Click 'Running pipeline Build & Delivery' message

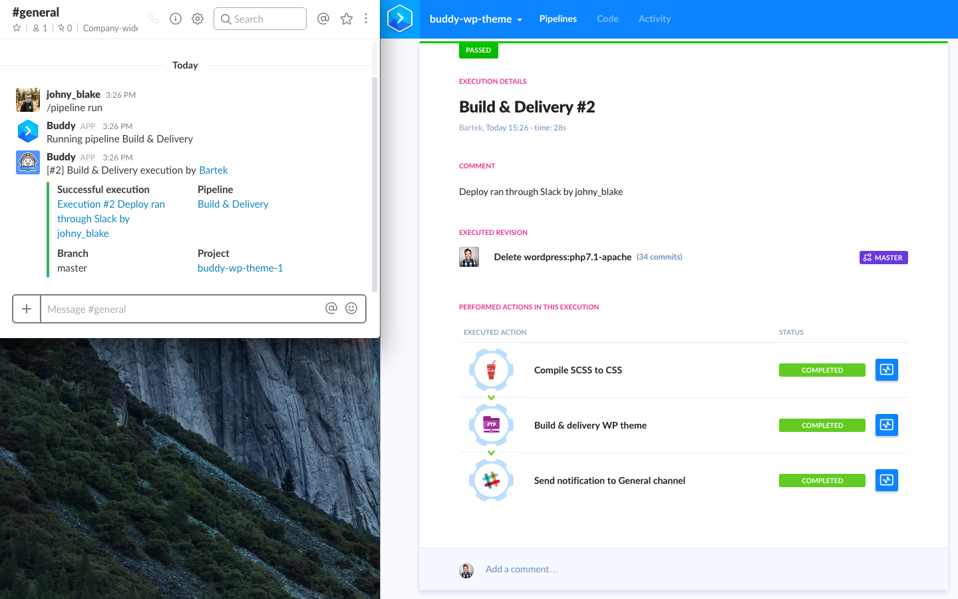tap(120, 138)
